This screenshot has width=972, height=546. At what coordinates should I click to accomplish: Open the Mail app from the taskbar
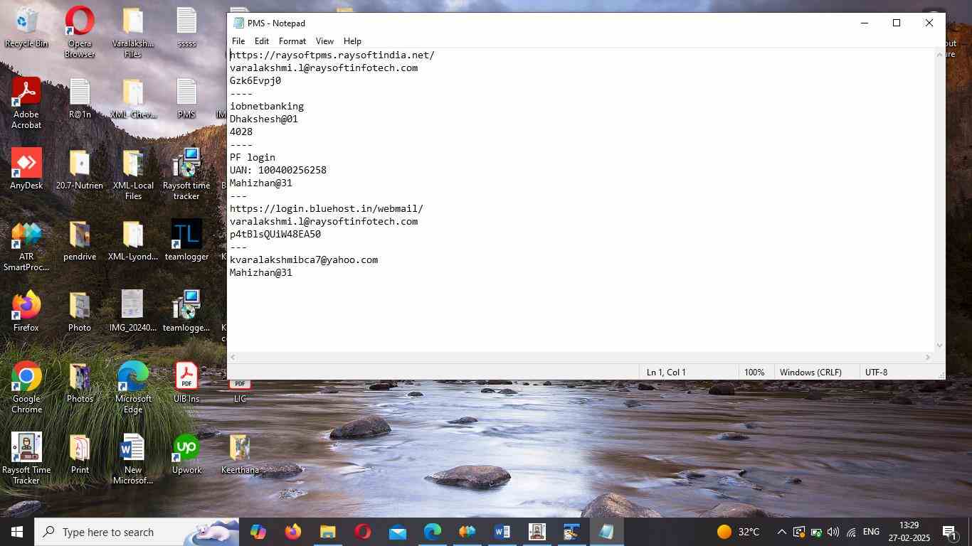pos(397,532)
